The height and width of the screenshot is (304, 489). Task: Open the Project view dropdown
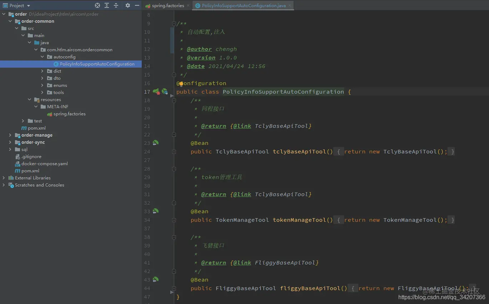(29, 6)
